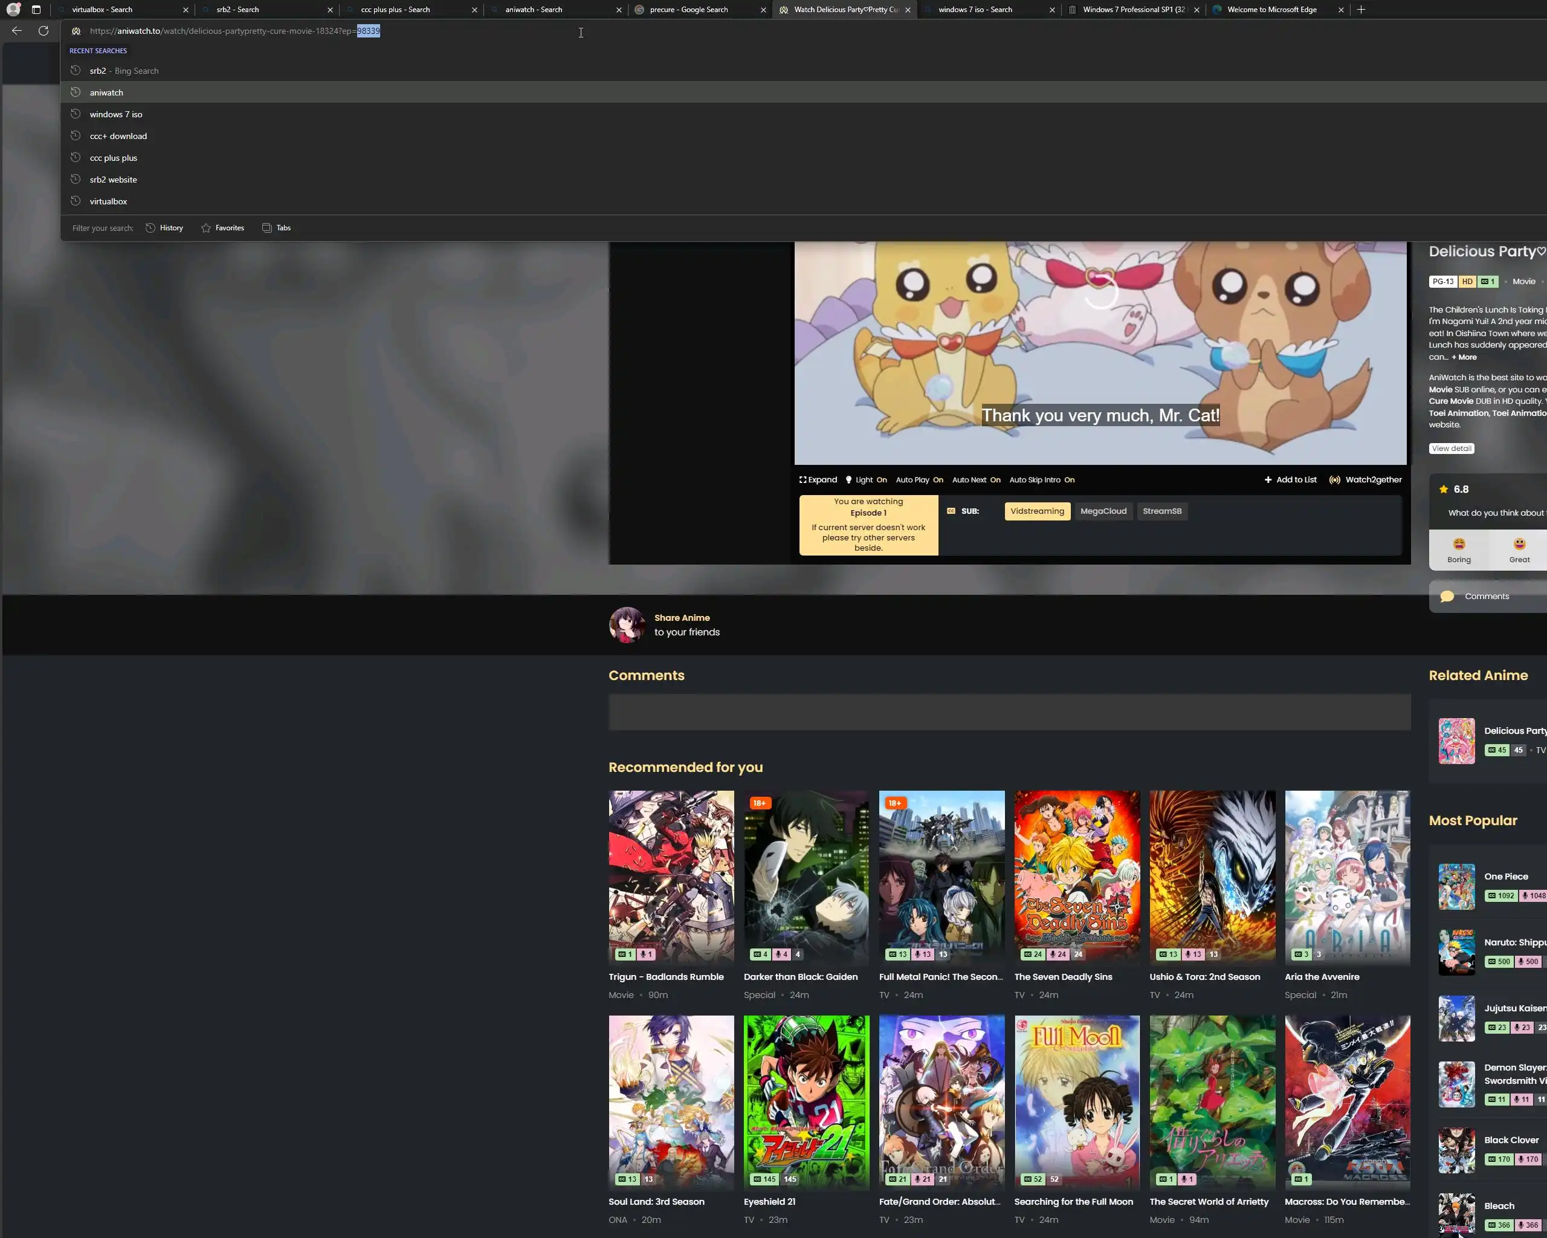This screenshot has height=1238, width=1547.
Task: Click the browser back arrow
Action: 16,31
